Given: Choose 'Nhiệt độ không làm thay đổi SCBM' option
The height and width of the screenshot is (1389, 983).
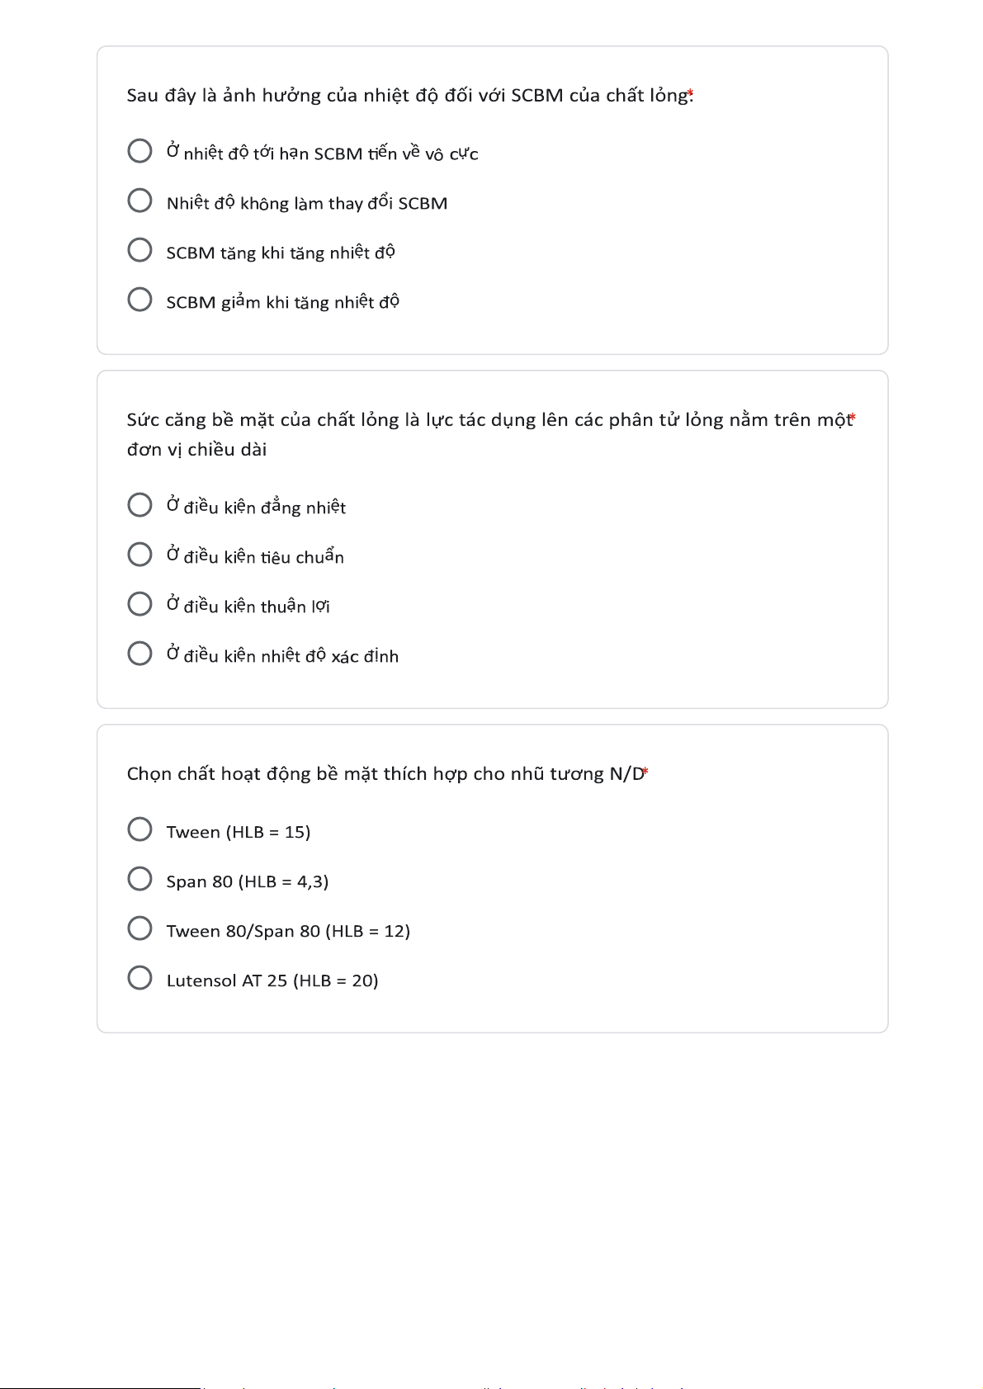Looking at the screenshot, I should [140, 201].
